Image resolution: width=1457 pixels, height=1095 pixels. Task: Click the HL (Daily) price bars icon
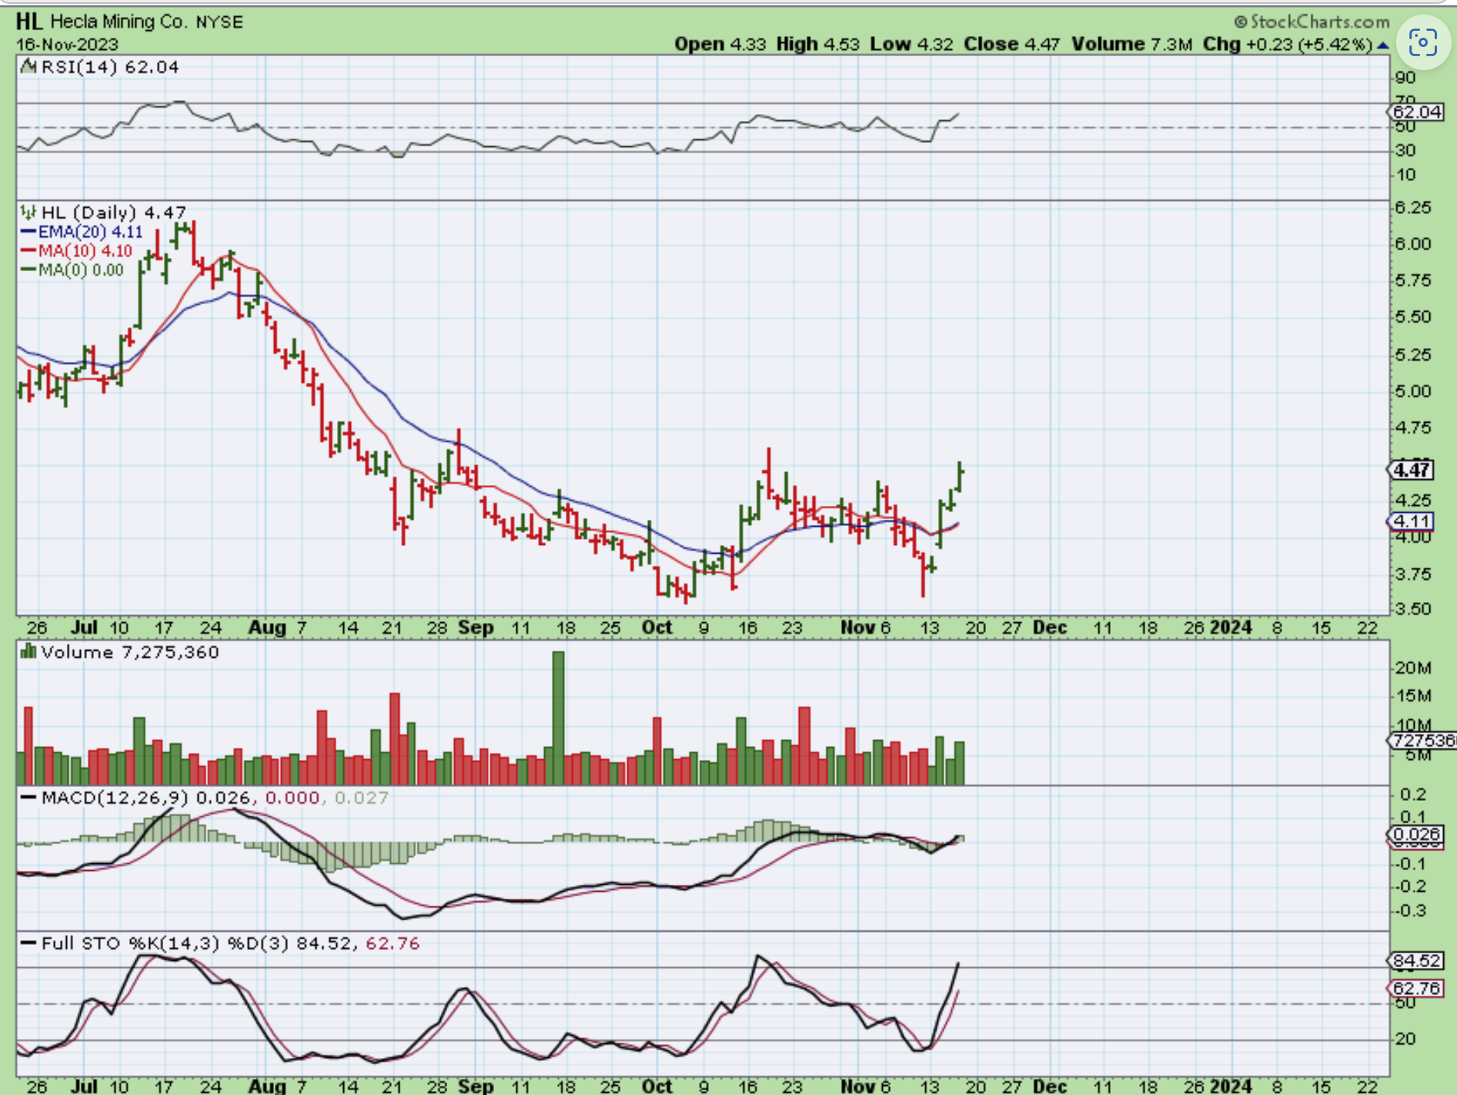(x=28, y=212)
